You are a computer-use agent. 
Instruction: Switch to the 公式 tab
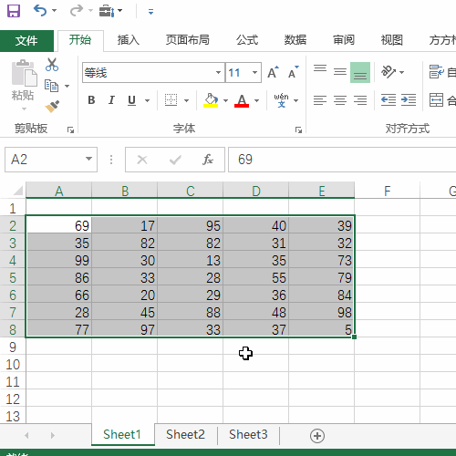[247, 40]
